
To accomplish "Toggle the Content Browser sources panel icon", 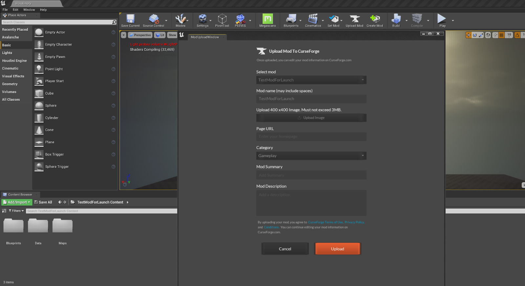I will tap(4, 211).
